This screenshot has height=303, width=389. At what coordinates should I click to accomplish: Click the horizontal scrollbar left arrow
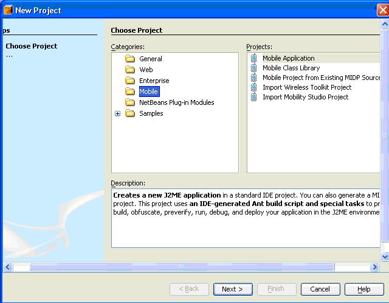point(8,267)
